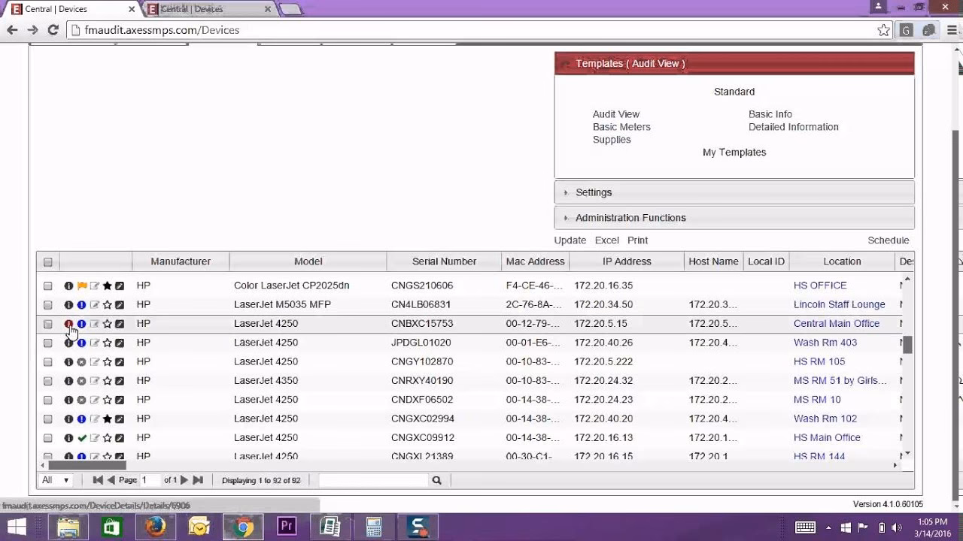The image size is (963, 541).
Task: Click the orange flag icon for Color LaserJet CP2025dn
Action: [82, 286]
